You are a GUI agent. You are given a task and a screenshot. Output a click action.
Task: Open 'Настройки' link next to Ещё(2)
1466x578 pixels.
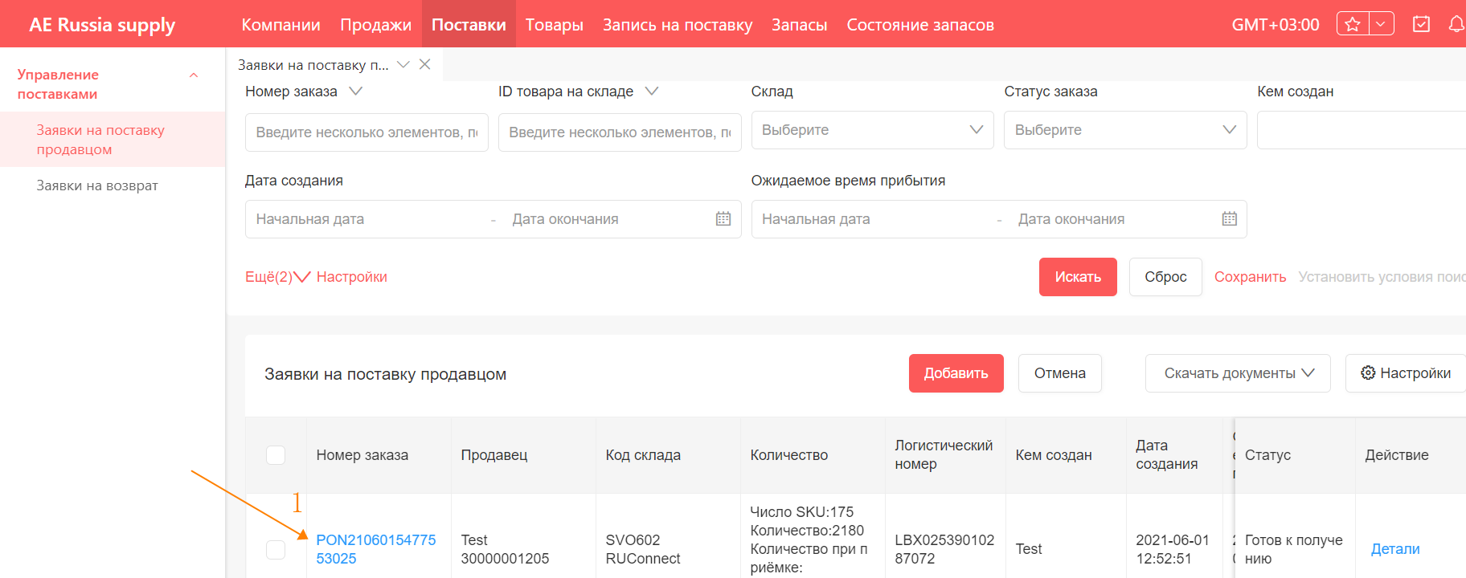click(x=352, y=277)
